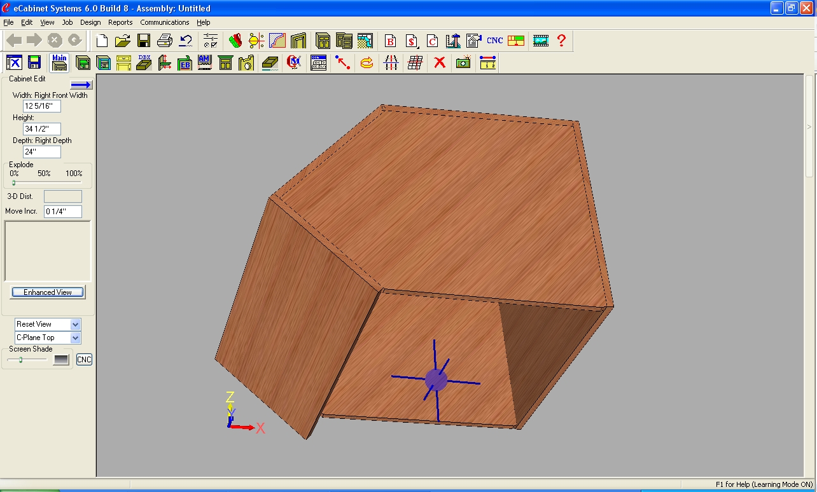Click the ruler measurement icon
This screenshot has height=492, width=817.
point(487,62)
